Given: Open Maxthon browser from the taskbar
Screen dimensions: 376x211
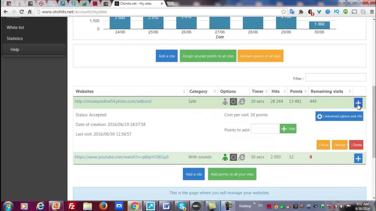Looking at the screenshot, I should 119,206.
